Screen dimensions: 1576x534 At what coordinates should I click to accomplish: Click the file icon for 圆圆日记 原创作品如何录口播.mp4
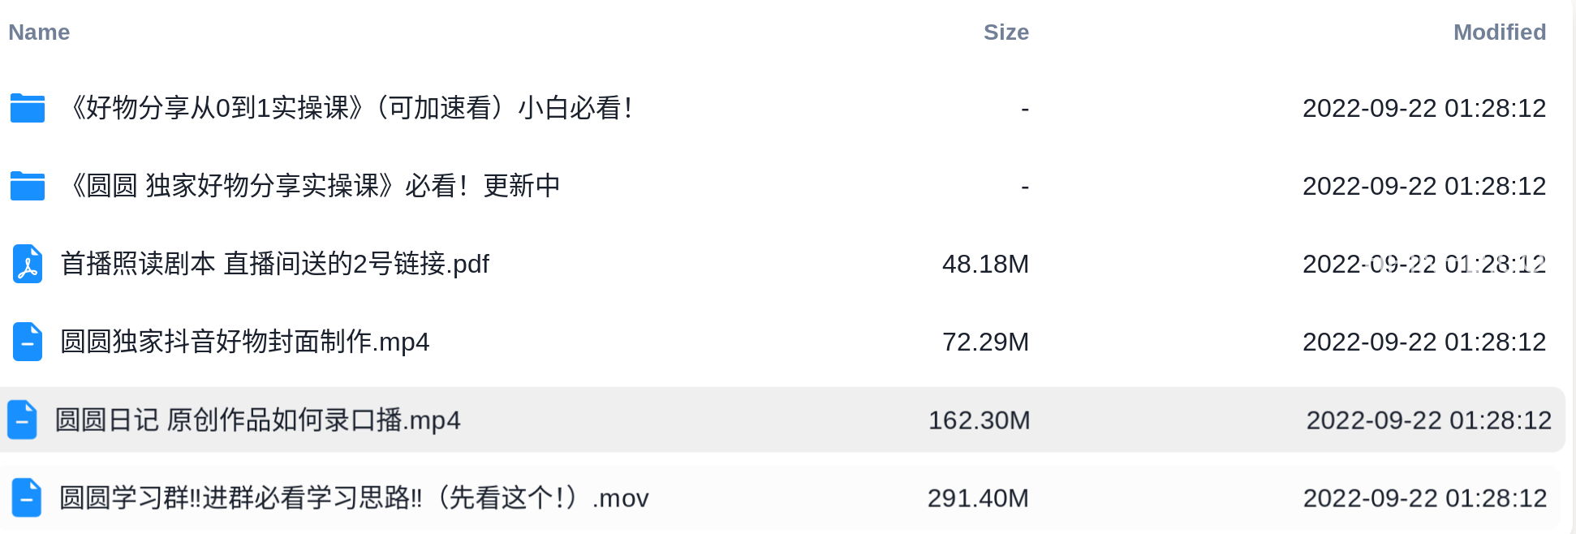[22, 420]
